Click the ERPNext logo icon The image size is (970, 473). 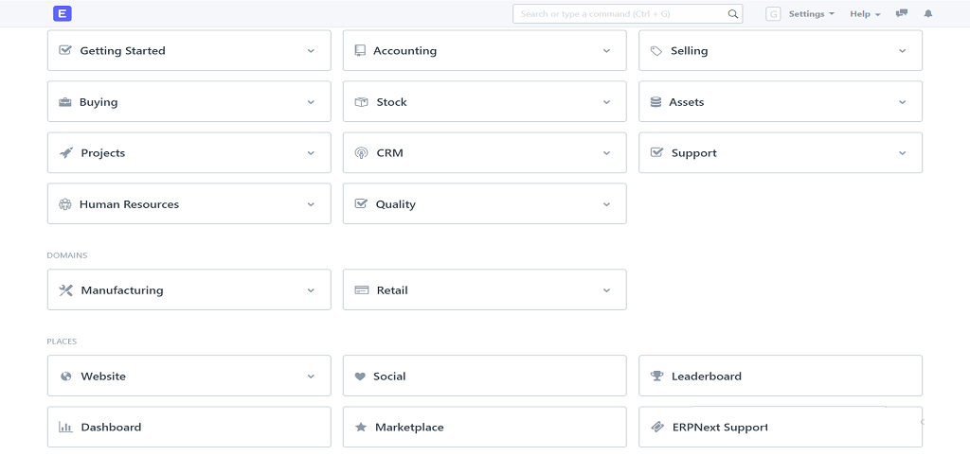click(x=63, y=13)
